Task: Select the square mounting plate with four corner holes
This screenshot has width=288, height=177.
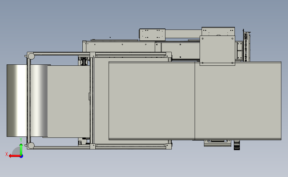Action: 217,50
